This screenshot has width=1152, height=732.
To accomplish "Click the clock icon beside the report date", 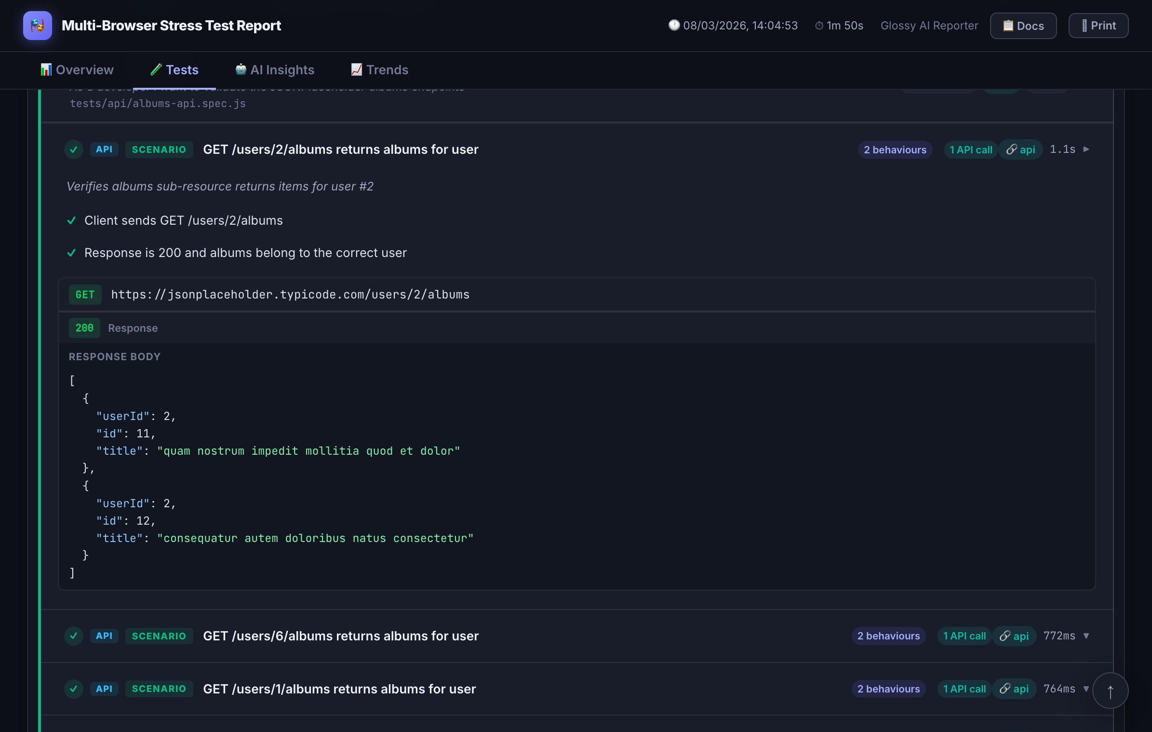I will (674, 25).
